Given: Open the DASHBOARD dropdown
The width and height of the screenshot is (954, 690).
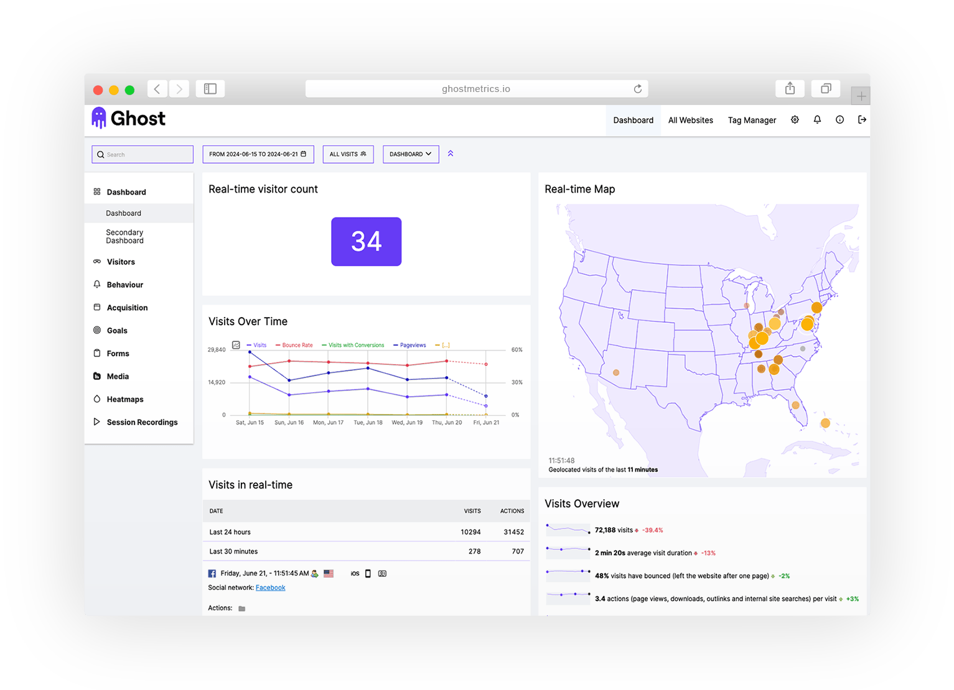Looking at the screenshot, I should point(411,154).
